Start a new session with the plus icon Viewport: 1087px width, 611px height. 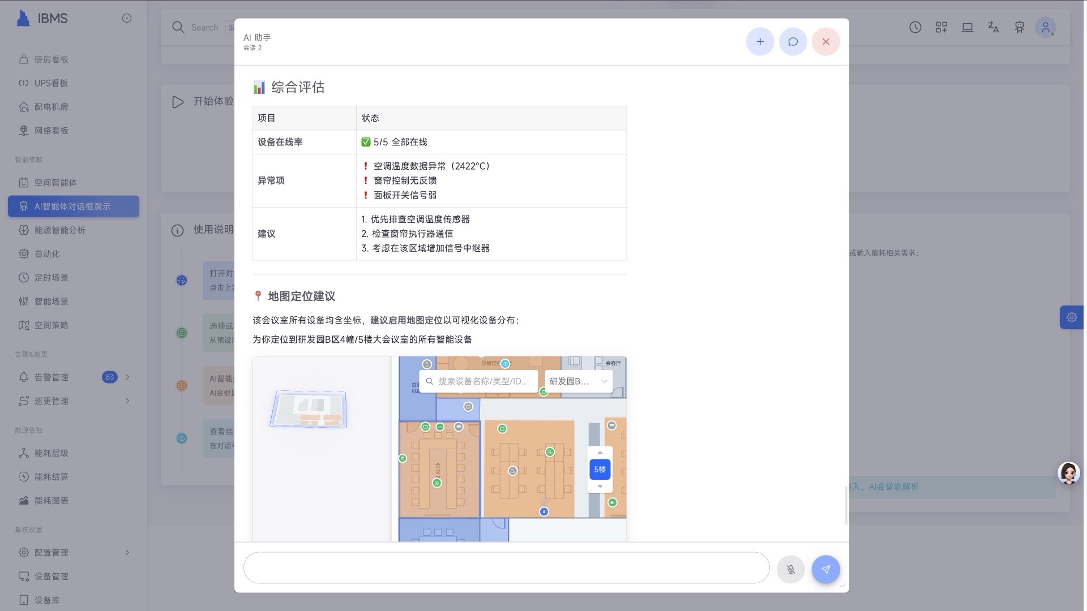(x=760, y=41)
